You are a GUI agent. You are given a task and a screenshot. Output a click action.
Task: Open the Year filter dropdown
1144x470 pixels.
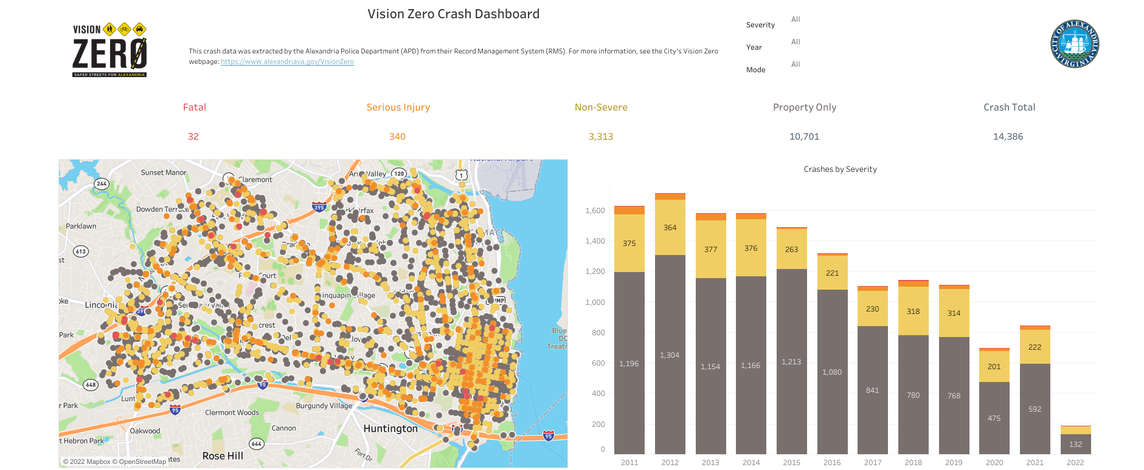[x=796, y=42]
